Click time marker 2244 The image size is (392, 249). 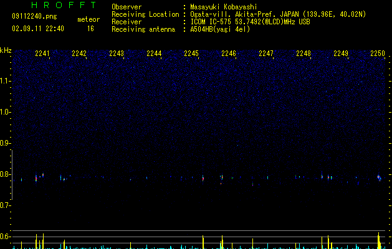click(x=154, y=54)
